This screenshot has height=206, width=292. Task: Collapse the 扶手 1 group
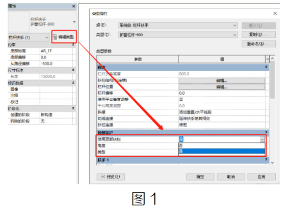click(267, 160)
